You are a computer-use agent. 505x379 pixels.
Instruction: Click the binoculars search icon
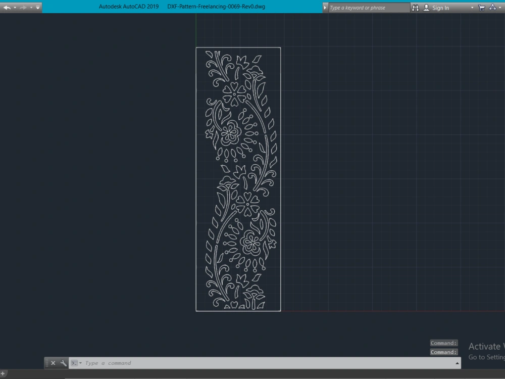coord(416,7)
